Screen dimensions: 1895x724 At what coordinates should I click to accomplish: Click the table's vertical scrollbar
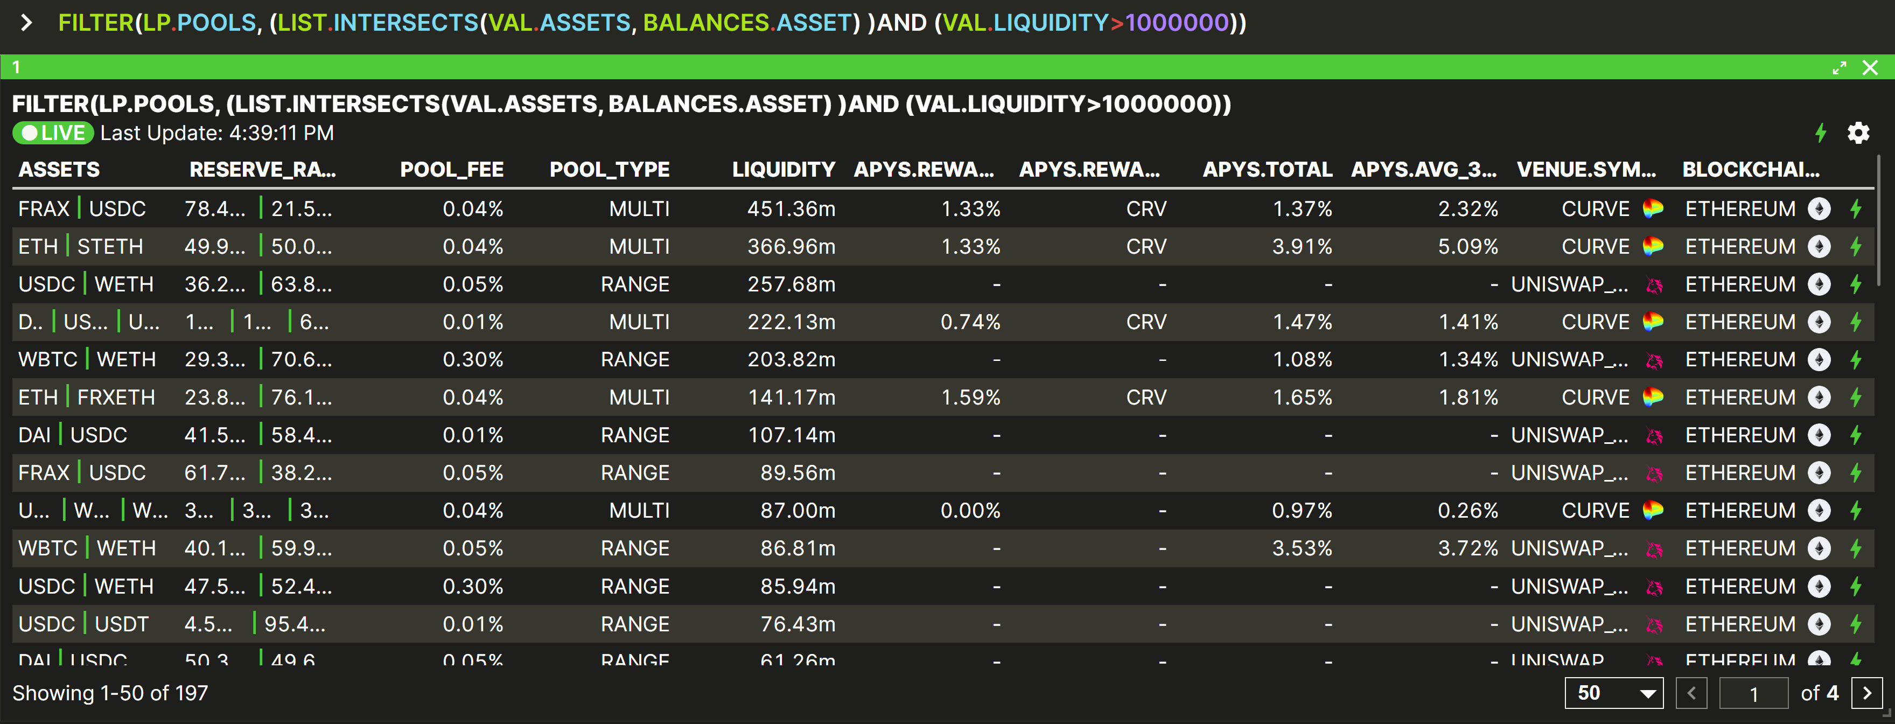coord(1878,221)
